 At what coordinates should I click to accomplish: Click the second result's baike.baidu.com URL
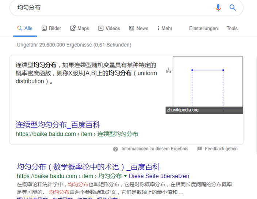click(x=69, y=176)
